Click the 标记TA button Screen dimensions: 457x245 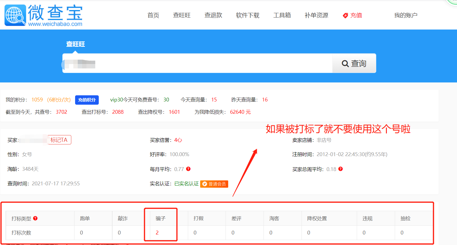click(x=59, y=140)
